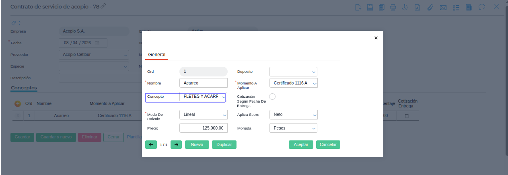Click the Aceptar button
508x175 pixels.
coord(301,145)
